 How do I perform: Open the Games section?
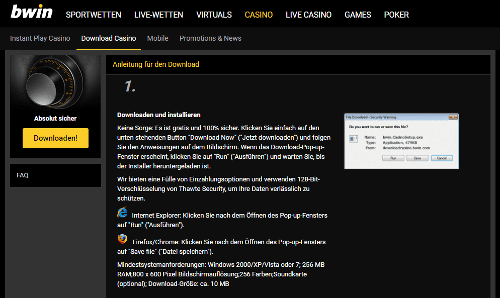pyautogui.click(x=358, y=15)
